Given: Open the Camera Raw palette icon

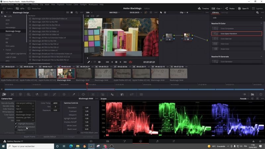Looking at the screenshot, I should (4, 94).
